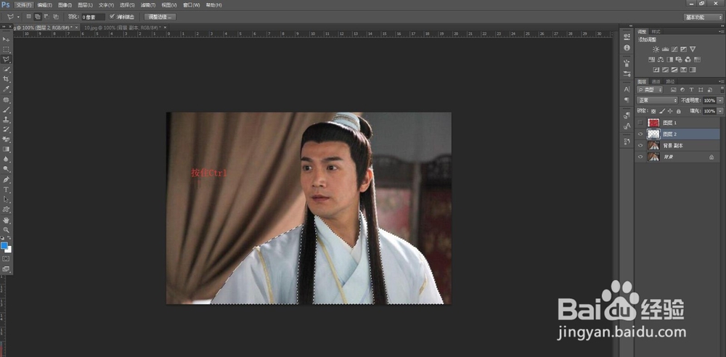The height and width of the screenshot is (357, 726).
Task: Open the Adjustments panel flyout menu
Action: tap(722, 31)
